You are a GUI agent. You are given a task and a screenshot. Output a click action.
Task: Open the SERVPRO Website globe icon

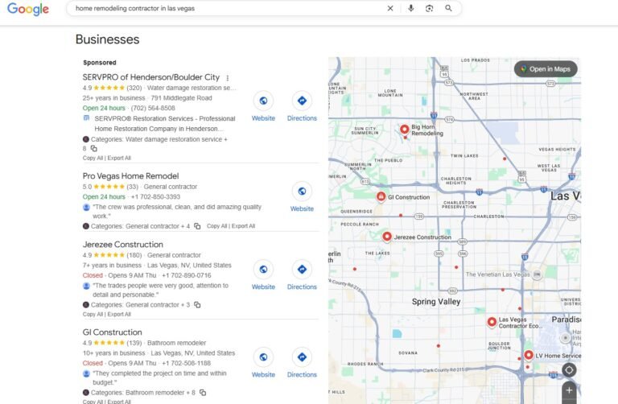tap(263, 101)
